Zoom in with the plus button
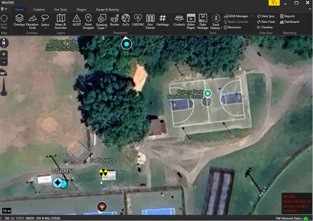This screenshot has width=313, height=221. click(4, 54)
